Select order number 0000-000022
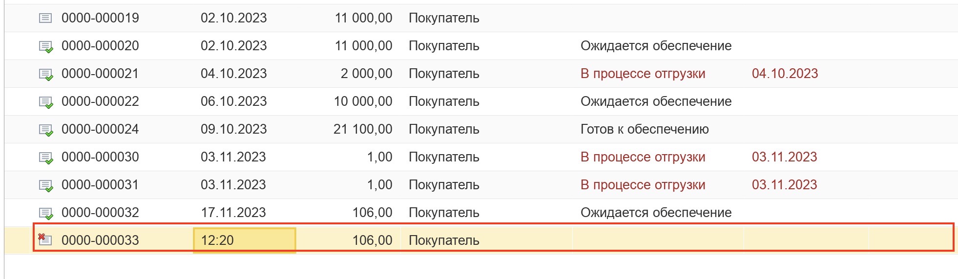 (100, 101)
